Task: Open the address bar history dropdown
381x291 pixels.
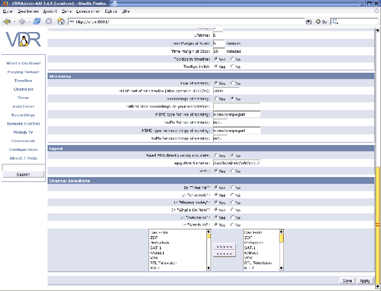Action: 309,21
